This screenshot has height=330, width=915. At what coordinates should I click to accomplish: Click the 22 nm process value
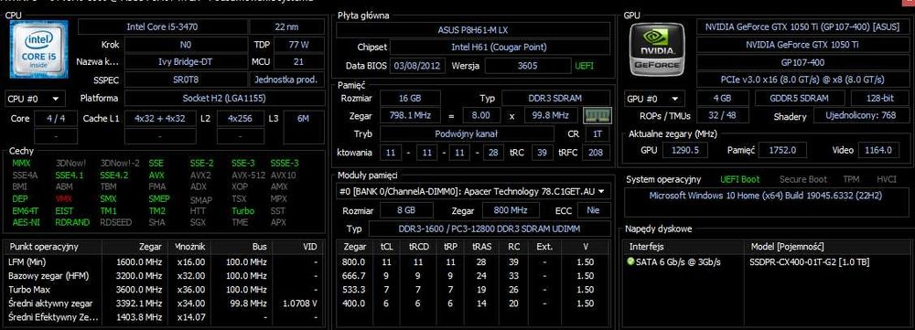[287, 27]
